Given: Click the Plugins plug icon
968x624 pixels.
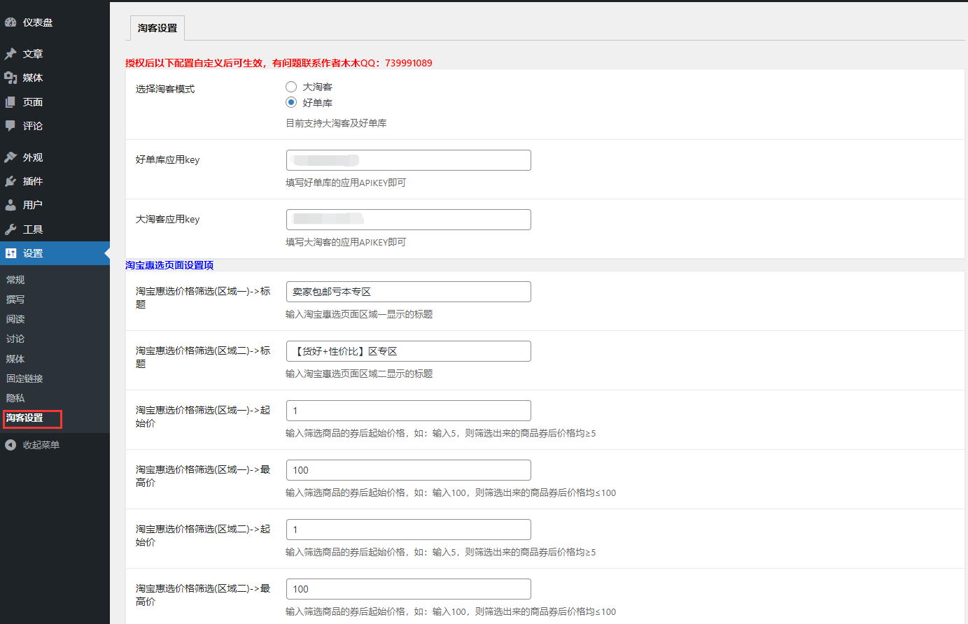Looking at the screenshot, I should click(10, 181).
